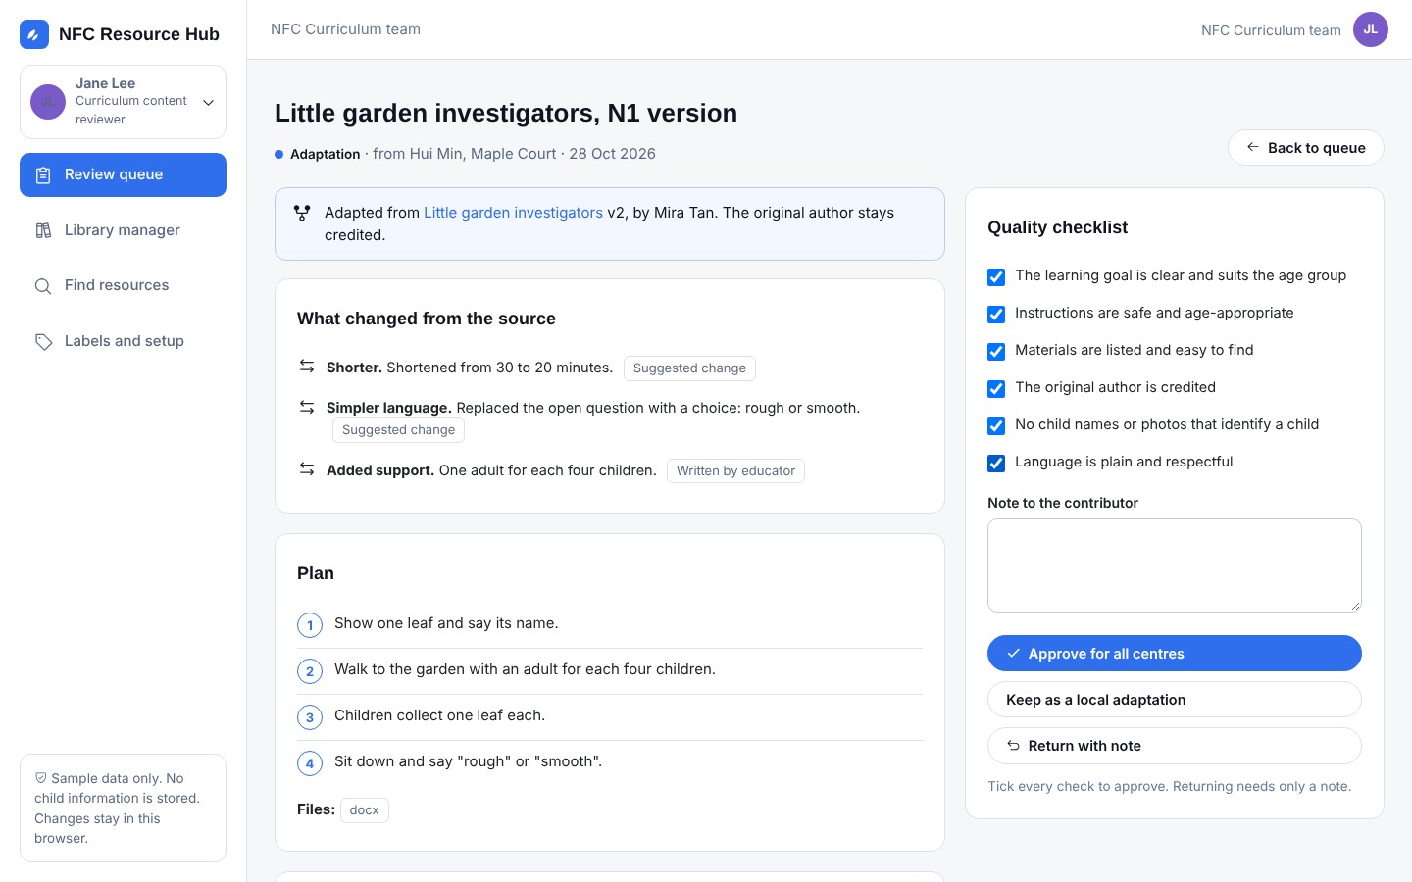Image resolution: width=1412 pixels, height=882 pixels.
Task: Open the Review queue section
Action: click(123, 174)
